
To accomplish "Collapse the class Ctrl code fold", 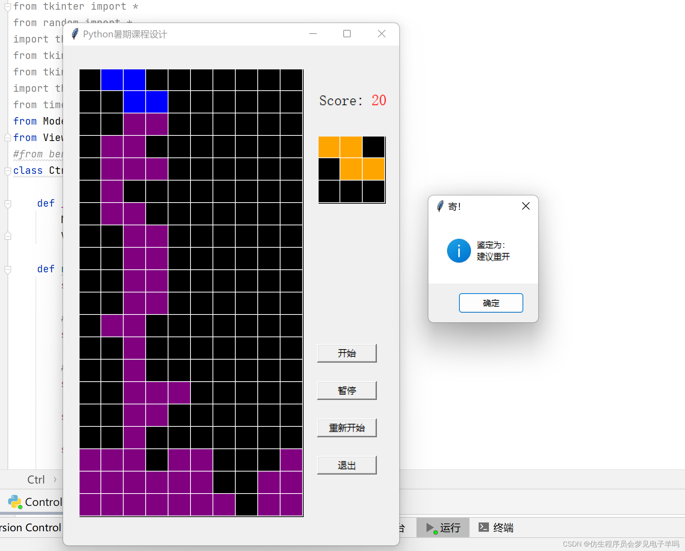I will pyautogui.click(x=8, y=171).
